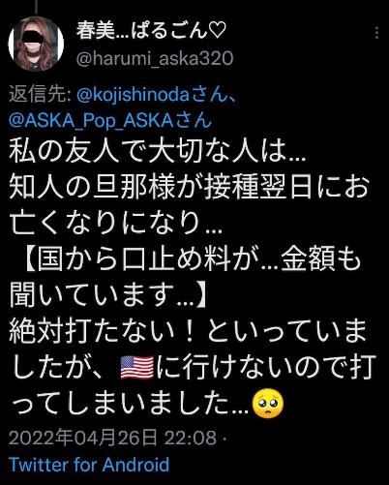Screen dimensions: 389x485
Task: Click the pleading face emoji
Action: (267, 403)
